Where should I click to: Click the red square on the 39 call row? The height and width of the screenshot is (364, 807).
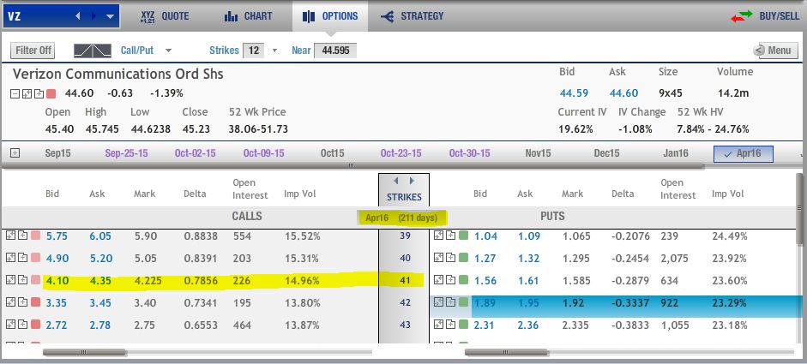click(x=35, y=236)
